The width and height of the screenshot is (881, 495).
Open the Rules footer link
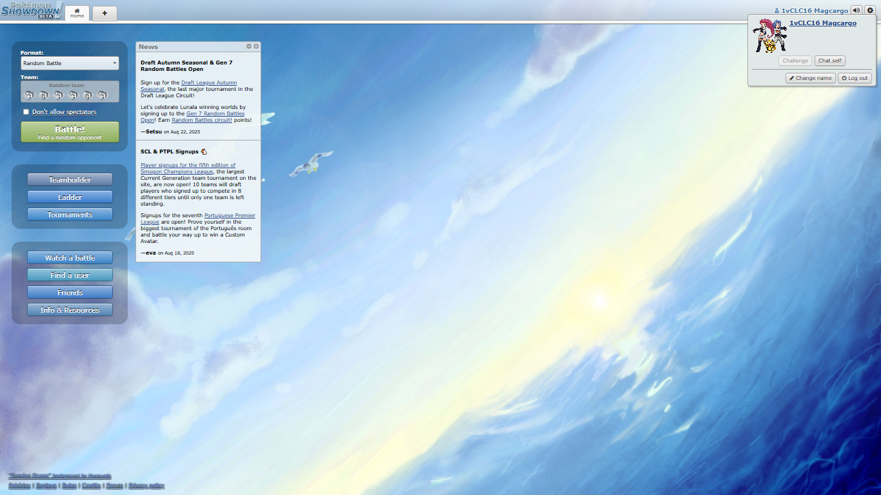tap(69, 485)
